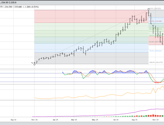Select the swing high marker at chart top
Viewport: 164px width, 125px height.
click(x=148, y=9)
